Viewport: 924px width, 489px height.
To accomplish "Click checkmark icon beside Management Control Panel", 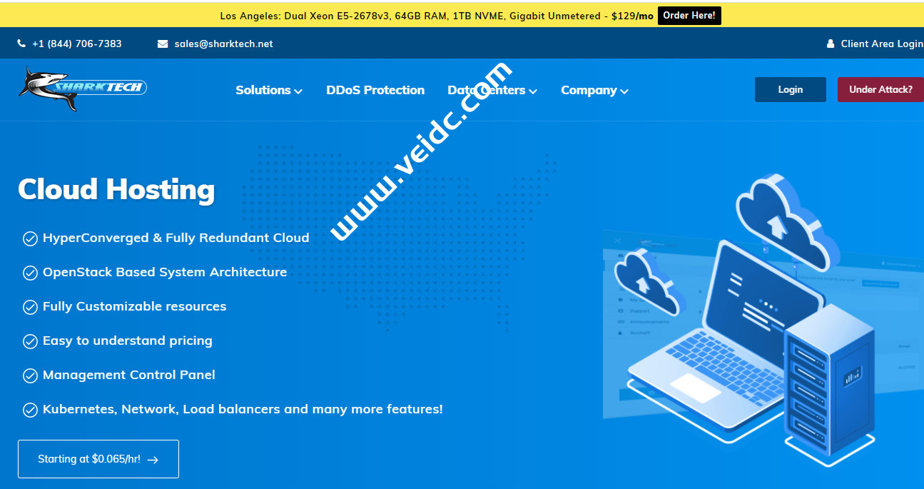I will click(30, 375).
